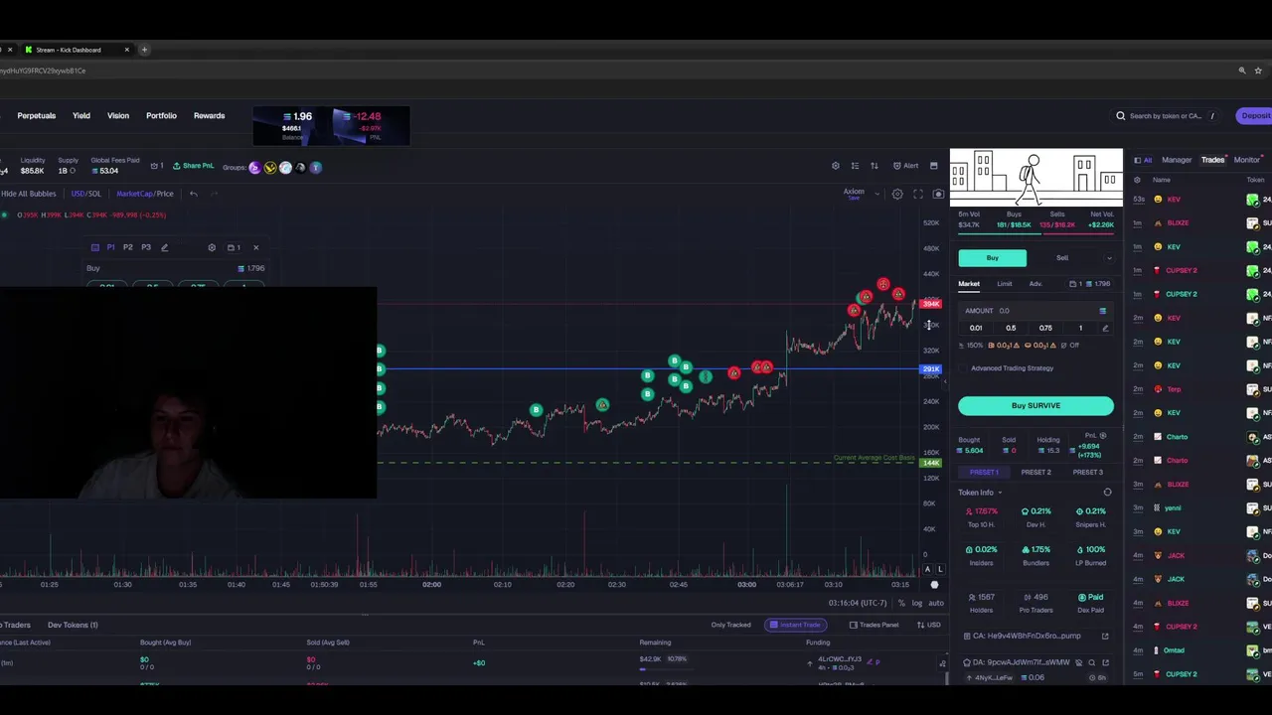Toggle Only Tracked filter

pos(730,625)
